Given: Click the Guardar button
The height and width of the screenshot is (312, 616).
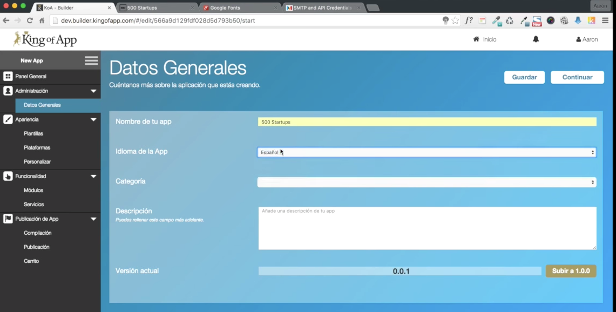Looking at the screenshot, I should [x=524, y=77].
